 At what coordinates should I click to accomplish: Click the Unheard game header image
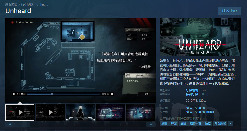tap(200, 37)
